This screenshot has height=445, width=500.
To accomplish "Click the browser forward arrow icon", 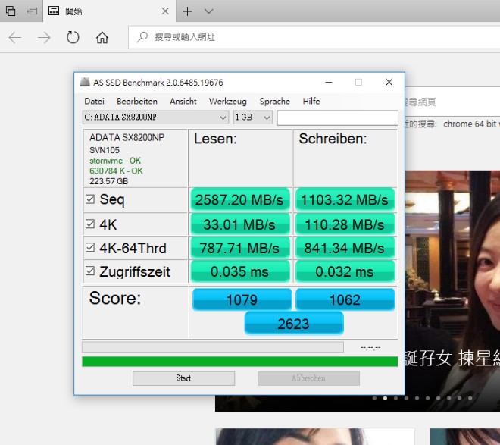I will pyautogui.click(x=44, y=38).
